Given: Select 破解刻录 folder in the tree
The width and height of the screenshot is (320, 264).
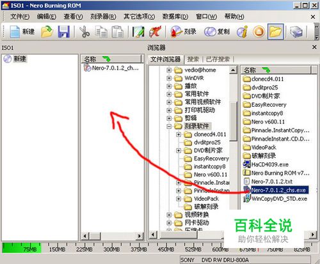Looking at the screenshot, I should [x=206, y=206].
